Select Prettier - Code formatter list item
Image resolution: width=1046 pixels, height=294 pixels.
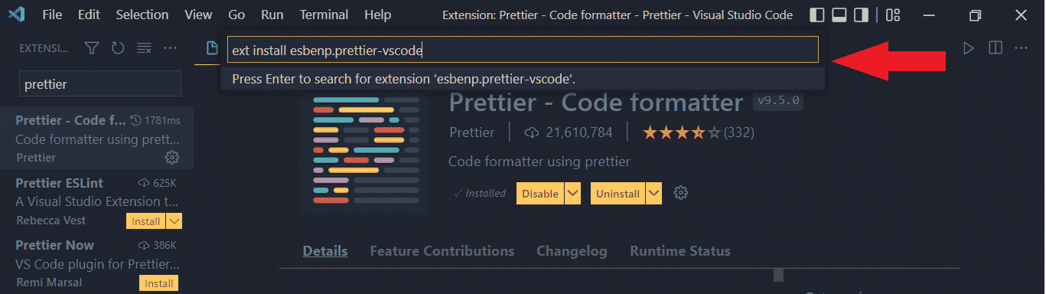point(97,139)
